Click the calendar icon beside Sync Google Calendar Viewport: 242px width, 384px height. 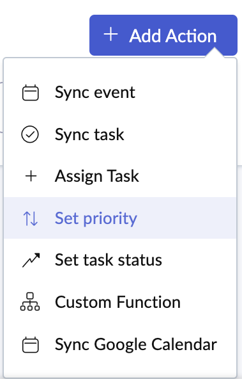[30, 344]
